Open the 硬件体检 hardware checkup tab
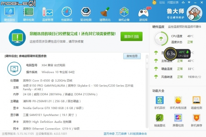Viewport: 206px width, 137px height. pyautogui.click(x=9, y=14)
